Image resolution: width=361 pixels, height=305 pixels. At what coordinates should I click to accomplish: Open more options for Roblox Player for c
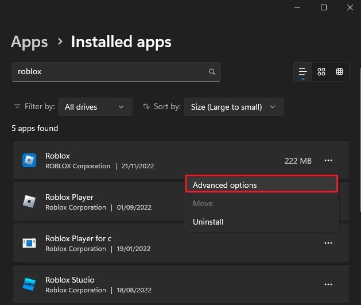(x=328, y=243)
